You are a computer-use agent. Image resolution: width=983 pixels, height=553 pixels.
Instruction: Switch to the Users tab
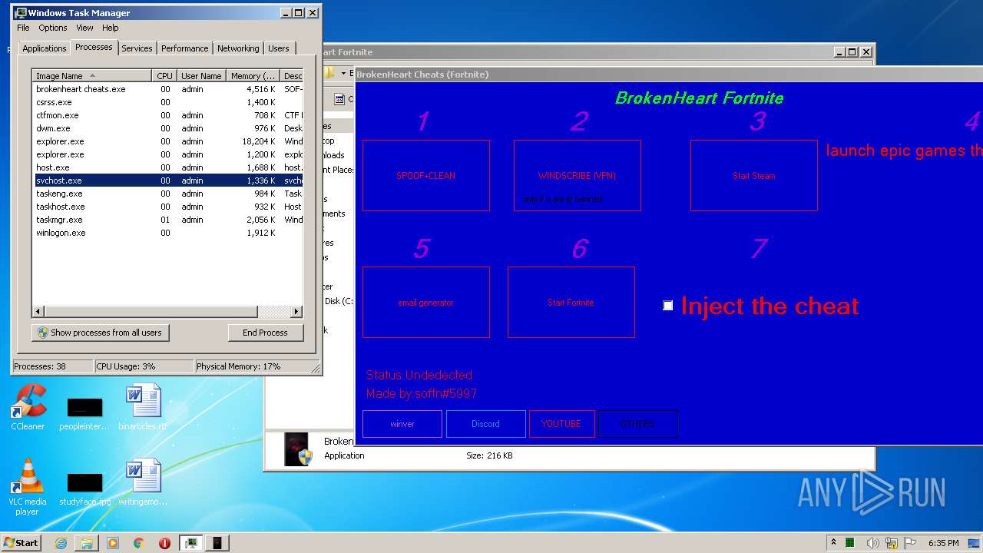point(279,48)
